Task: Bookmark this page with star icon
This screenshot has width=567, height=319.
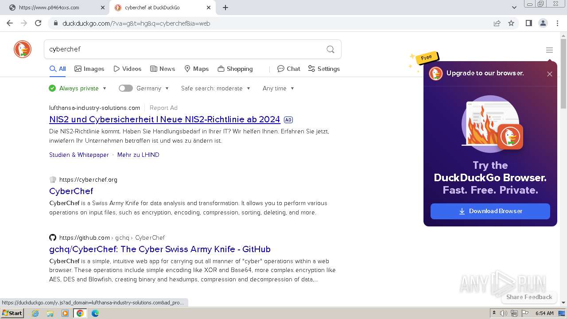Action: [511, 23]
